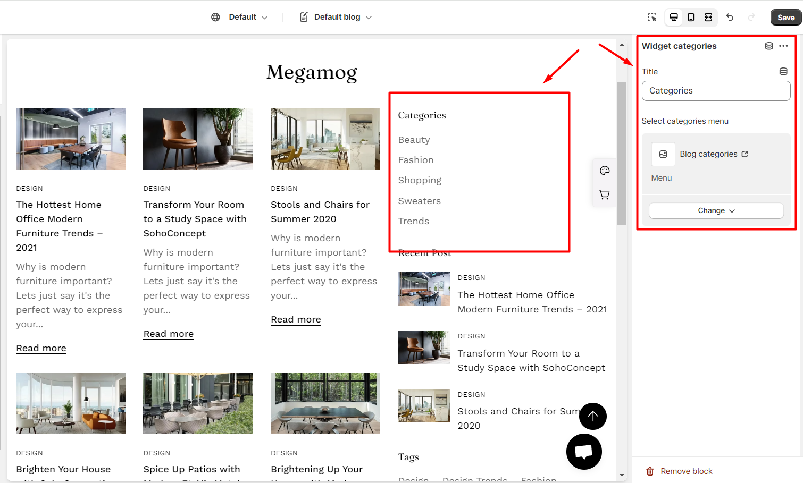Select the Shopping category

coord(420,180)
